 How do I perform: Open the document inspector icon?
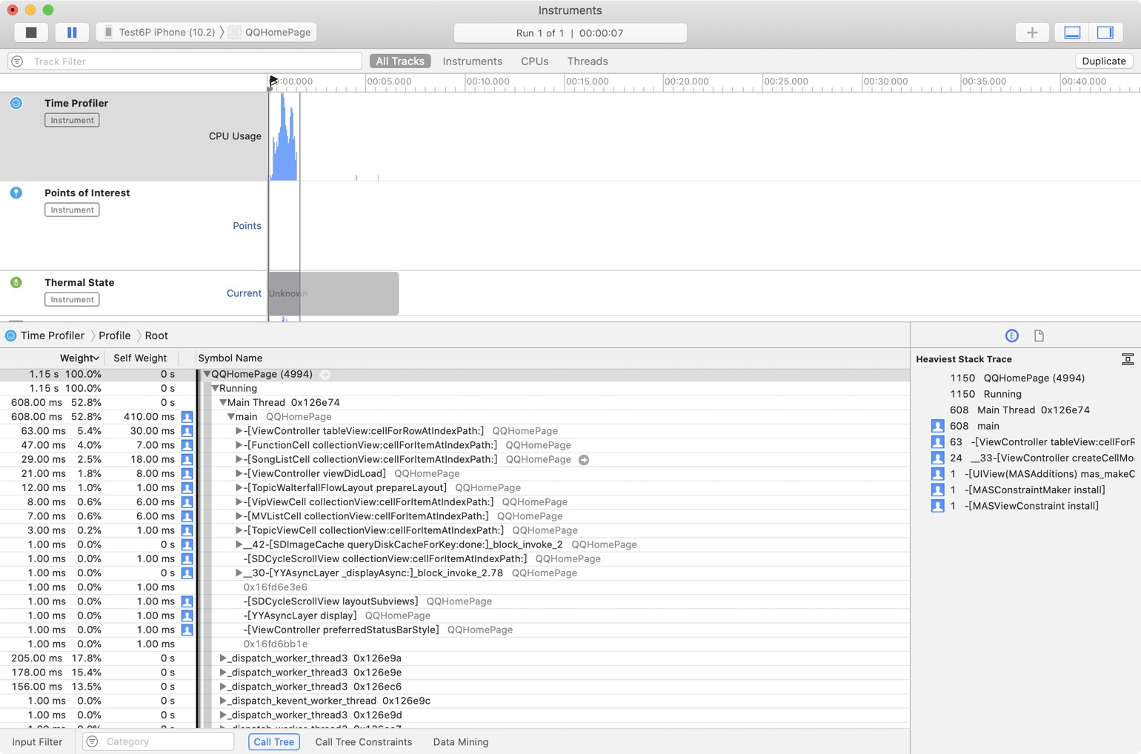1039,336
